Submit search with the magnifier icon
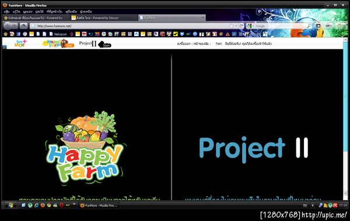This screenshot has height=221, width=350. coord(309,26)
